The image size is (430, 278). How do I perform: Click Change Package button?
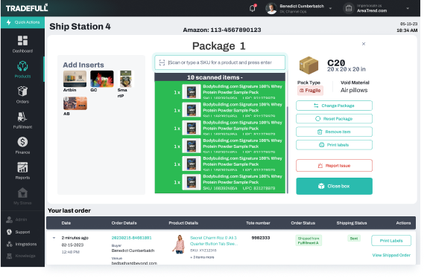click(334, 106)
